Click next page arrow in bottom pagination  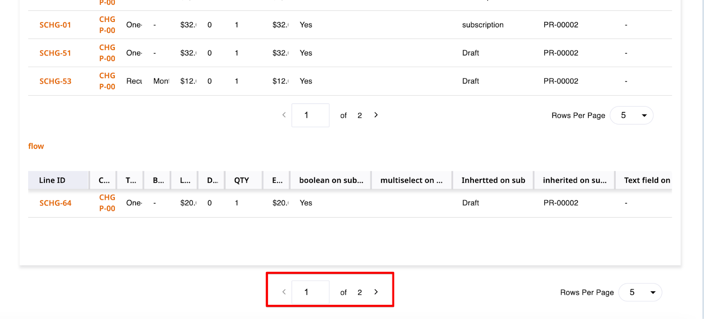click(376, 292)
